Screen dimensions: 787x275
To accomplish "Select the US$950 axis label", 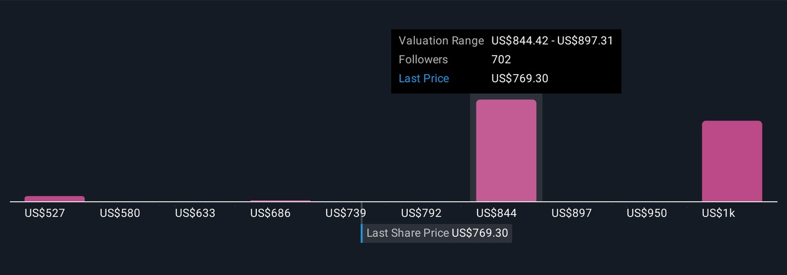I will pyautogui.click(x=647, y=213).
